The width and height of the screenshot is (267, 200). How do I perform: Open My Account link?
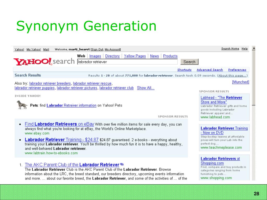coord(112,49)
